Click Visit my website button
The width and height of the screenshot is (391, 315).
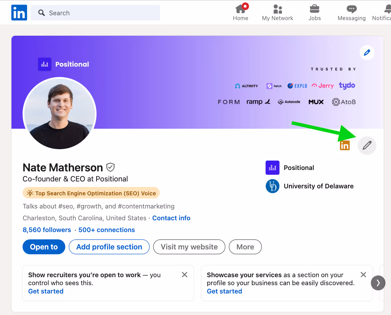(x=189, y=247)
